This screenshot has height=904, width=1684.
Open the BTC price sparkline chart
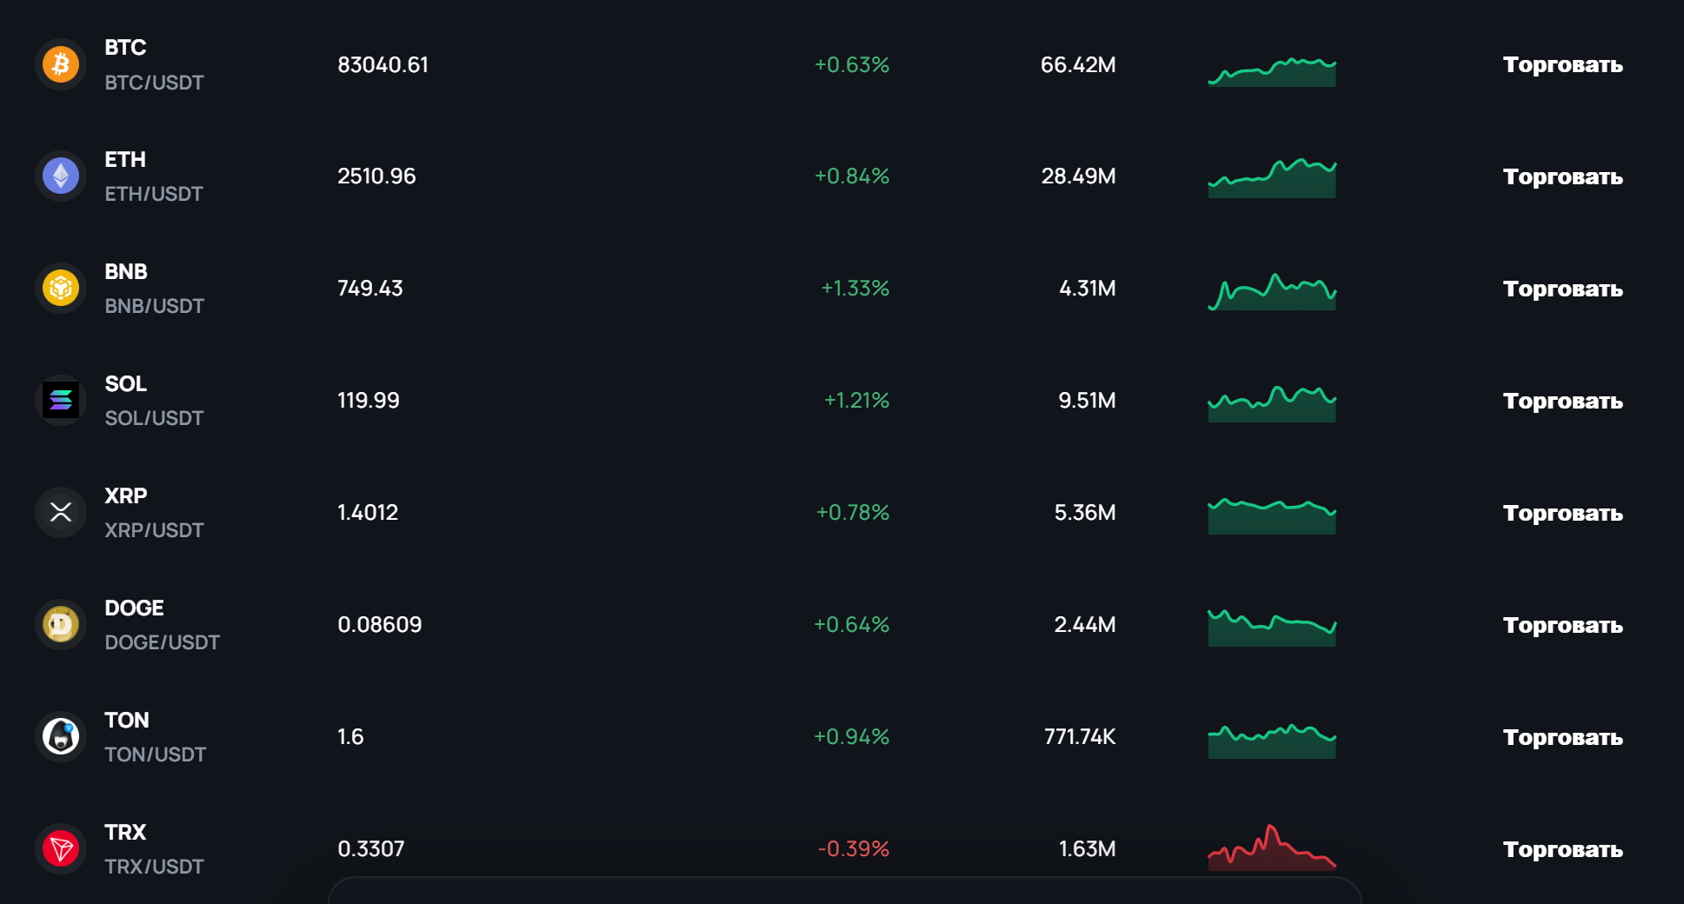pyautogui.click(x=1272, y=71)
